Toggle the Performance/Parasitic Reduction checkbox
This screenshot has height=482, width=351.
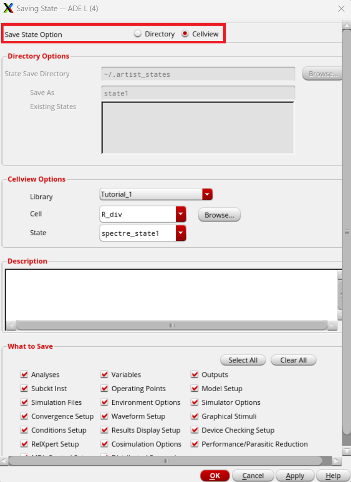pos(194,444)
